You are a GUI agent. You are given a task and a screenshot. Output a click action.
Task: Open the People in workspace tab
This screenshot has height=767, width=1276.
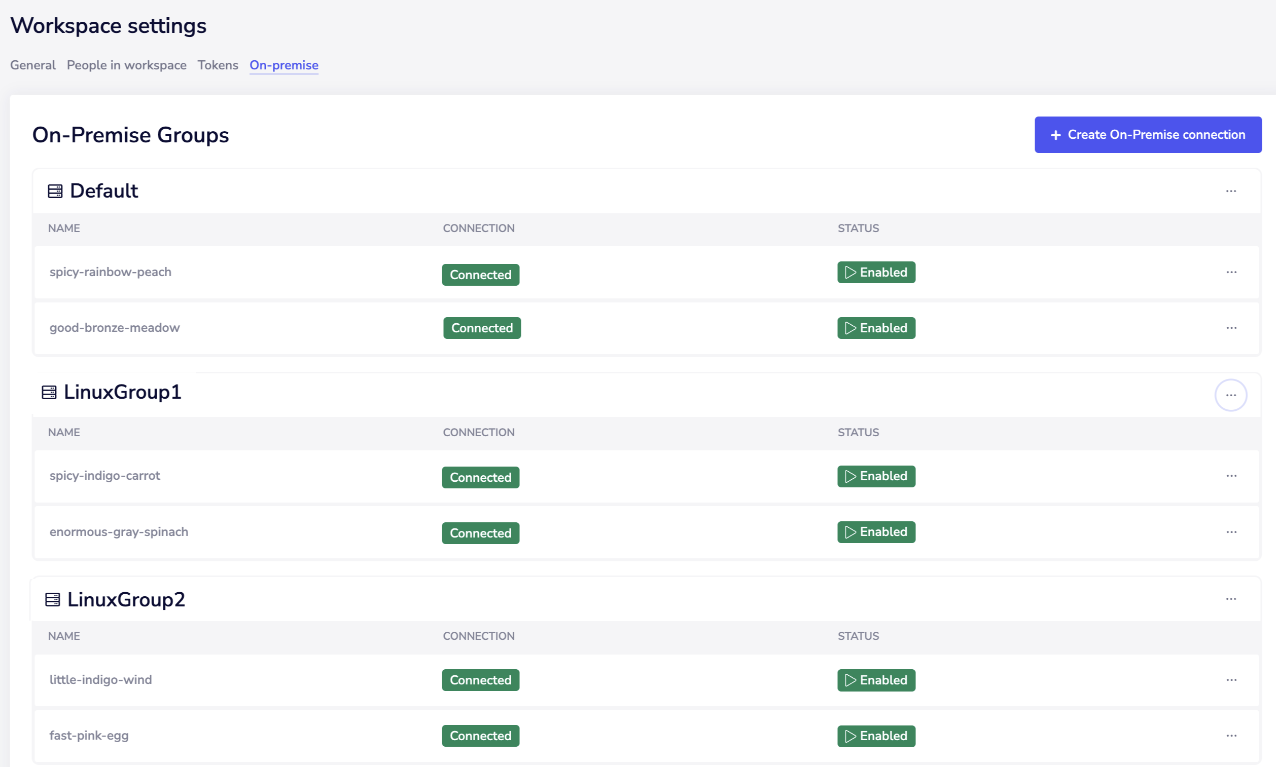point(126,65)
